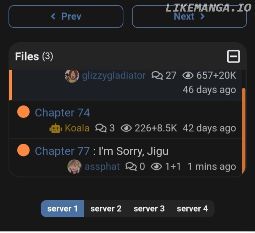Click views eye icon beside 1+1
Screen dimensions: 255x233
click(156, 166)
